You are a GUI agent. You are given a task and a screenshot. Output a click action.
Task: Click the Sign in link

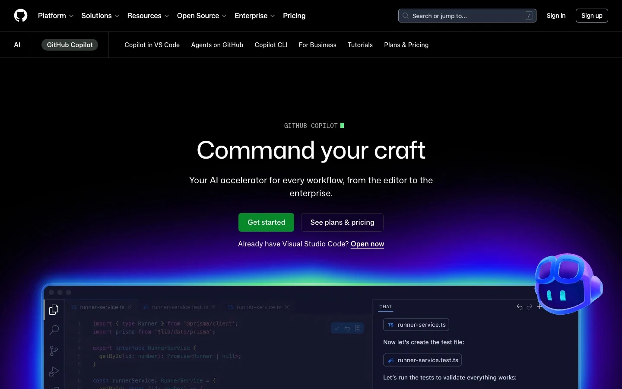pyautogui.click(x=556, y=16)
